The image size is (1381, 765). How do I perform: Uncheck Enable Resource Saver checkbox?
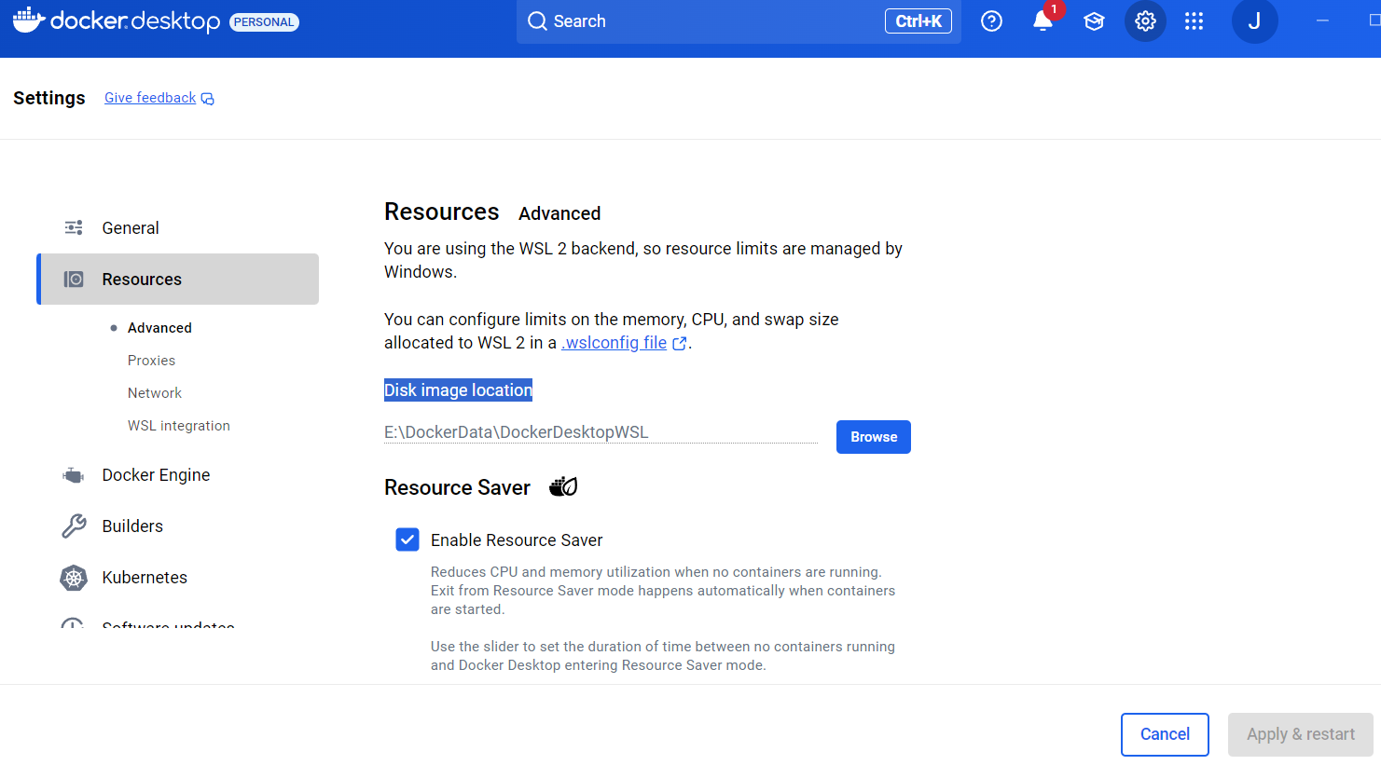[407, 540]
